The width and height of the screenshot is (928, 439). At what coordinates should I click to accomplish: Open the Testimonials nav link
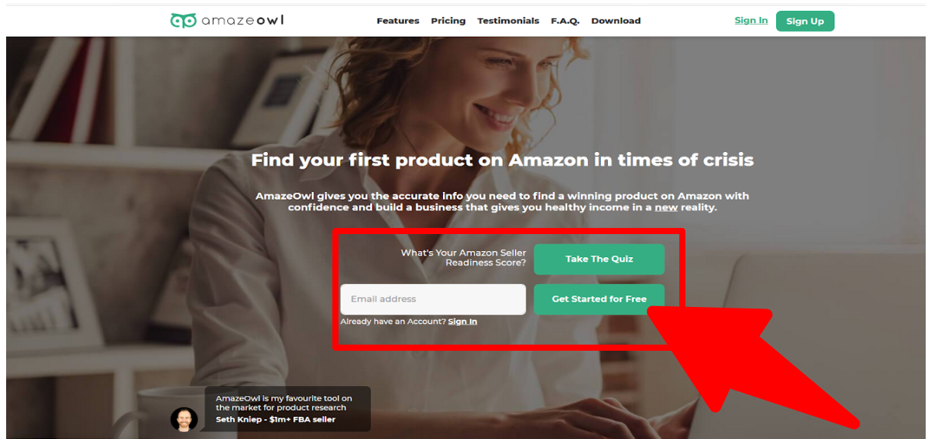tap(508, 21)
